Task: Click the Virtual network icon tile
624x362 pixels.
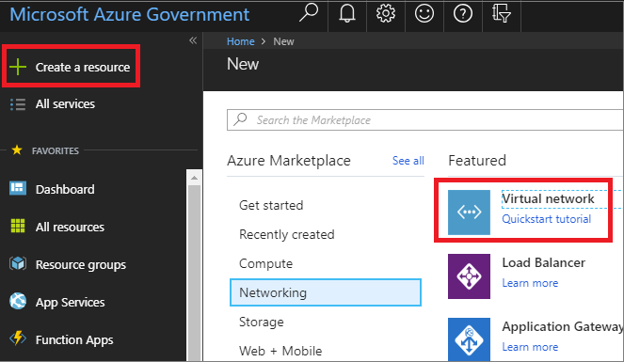Action: pyautogui.click(x=469, y=212)
